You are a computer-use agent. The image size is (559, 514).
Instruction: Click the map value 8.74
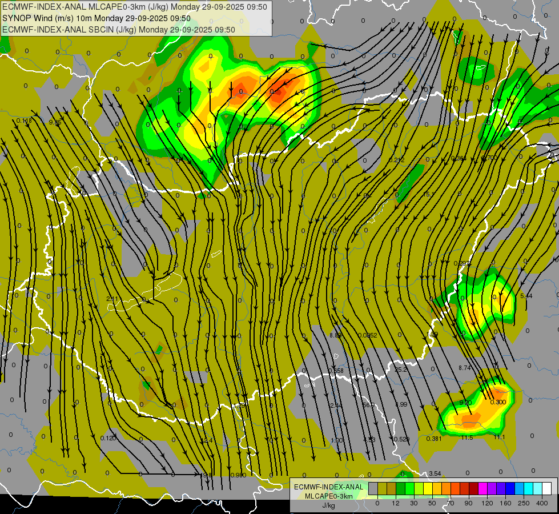tap(465, 368)
